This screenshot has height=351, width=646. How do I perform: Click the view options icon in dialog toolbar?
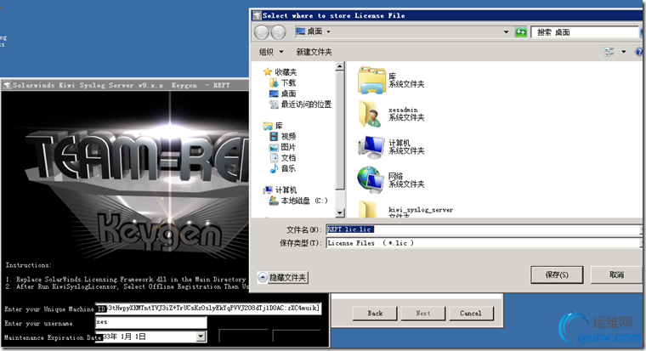(x=609, y=52)
